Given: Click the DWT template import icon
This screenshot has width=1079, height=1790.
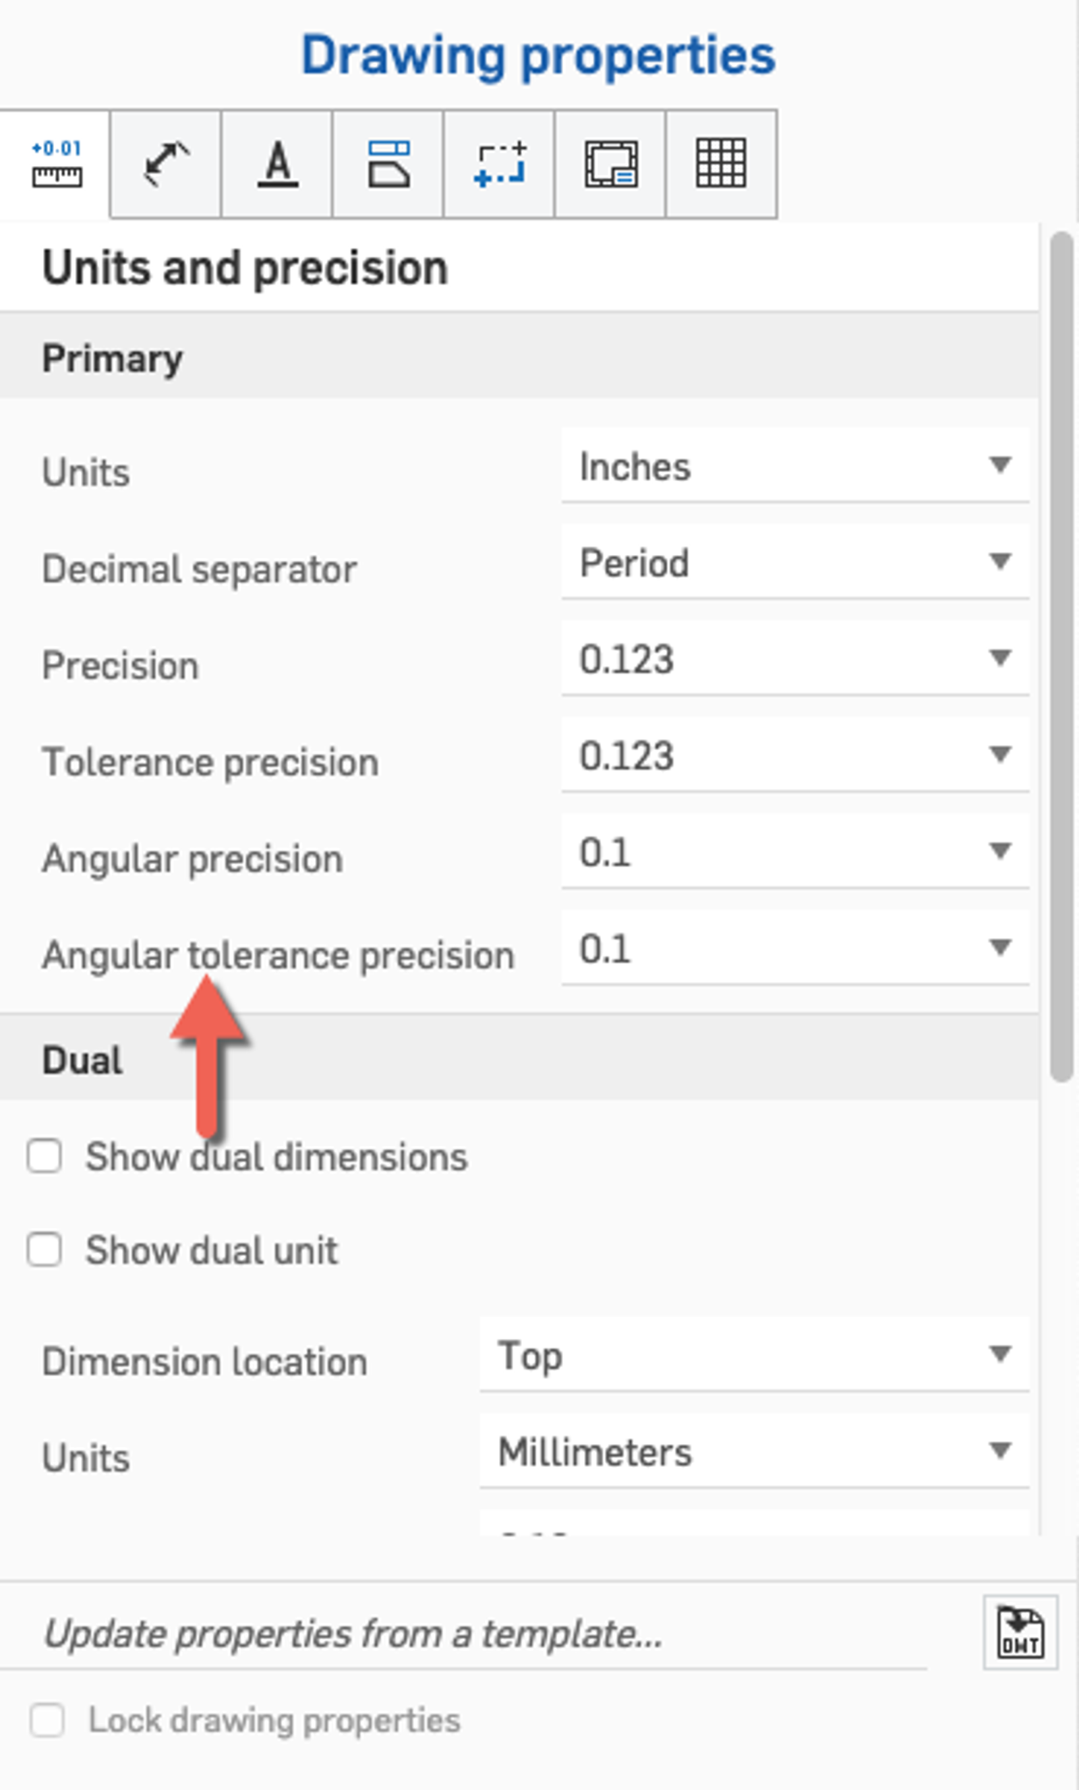Looking at the screenshot, I should point(1020,1632).
